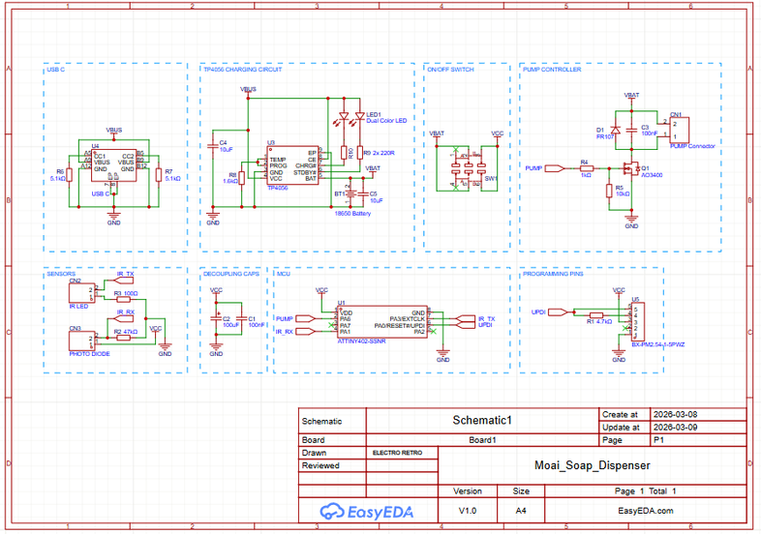The height and width of the screenshot is (534, 761).
Task: Click the PUMP net port in MCU block
Action: 306,318
